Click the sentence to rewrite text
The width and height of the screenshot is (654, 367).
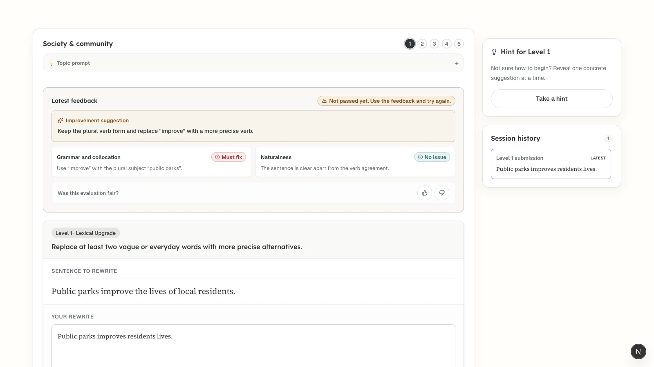click(143, 291)
